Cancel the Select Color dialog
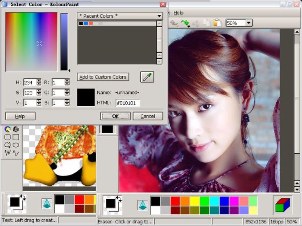Viewport: 302px width, 226px height. click(x=148, y=116)
